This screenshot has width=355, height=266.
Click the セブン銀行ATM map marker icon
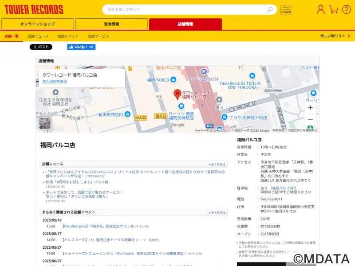tap(204, 71)
